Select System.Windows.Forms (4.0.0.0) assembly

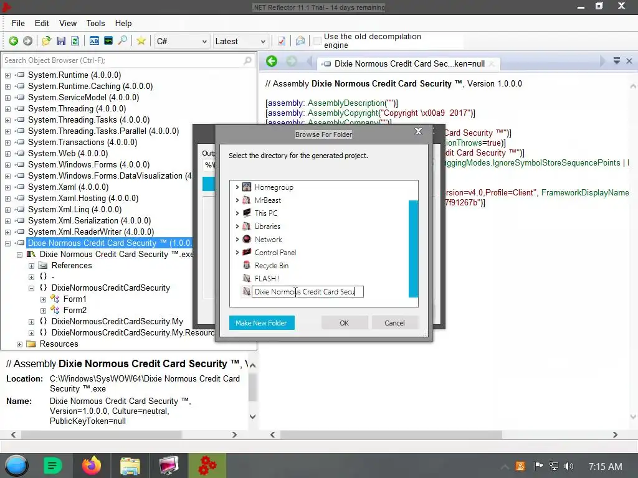coord(88,164)
